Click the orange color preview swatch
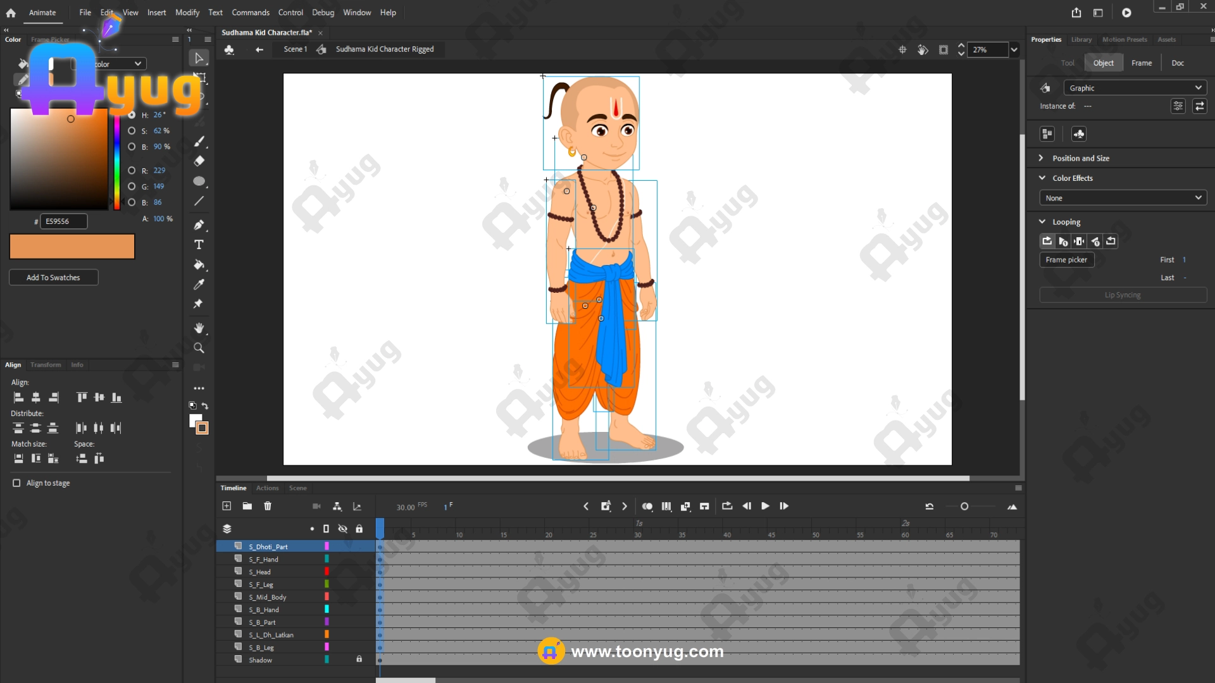Image resolution: width=1215 pixels, height=683 pixels. point(72,247)
